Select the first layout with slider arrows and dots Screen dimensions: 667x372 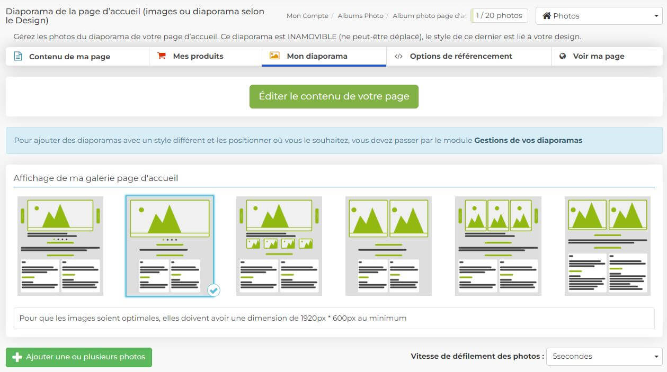point(60,246)
